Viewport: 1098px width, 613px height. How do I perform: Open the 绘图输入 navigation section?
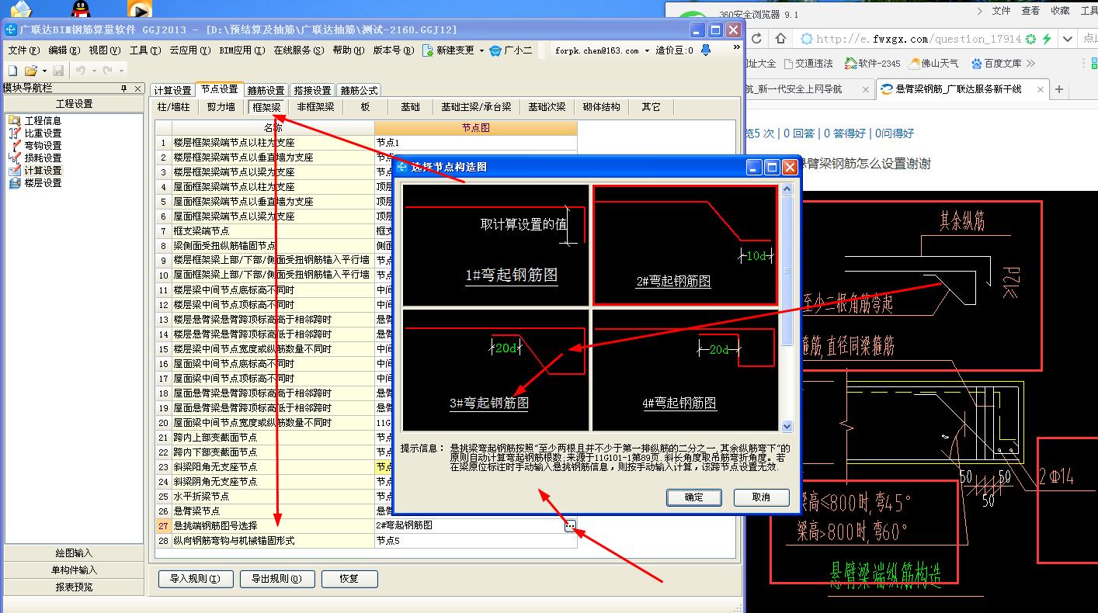[74, 553]
